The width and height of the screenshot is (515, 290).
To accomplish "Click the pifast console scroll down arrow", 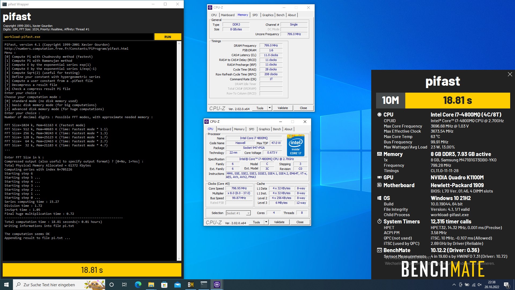I will coord(179,259).
